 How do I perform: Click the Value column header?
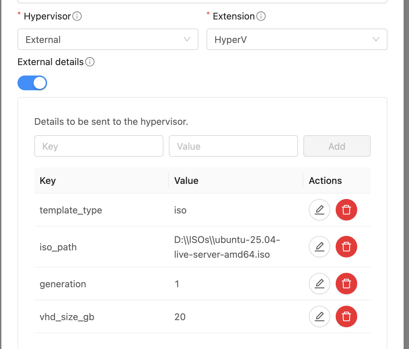pyautogui.click(x=186, y=181)
